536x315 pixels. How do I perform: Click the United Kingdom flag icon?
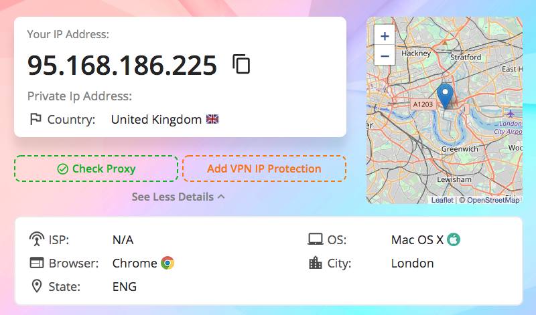[212, 119]
